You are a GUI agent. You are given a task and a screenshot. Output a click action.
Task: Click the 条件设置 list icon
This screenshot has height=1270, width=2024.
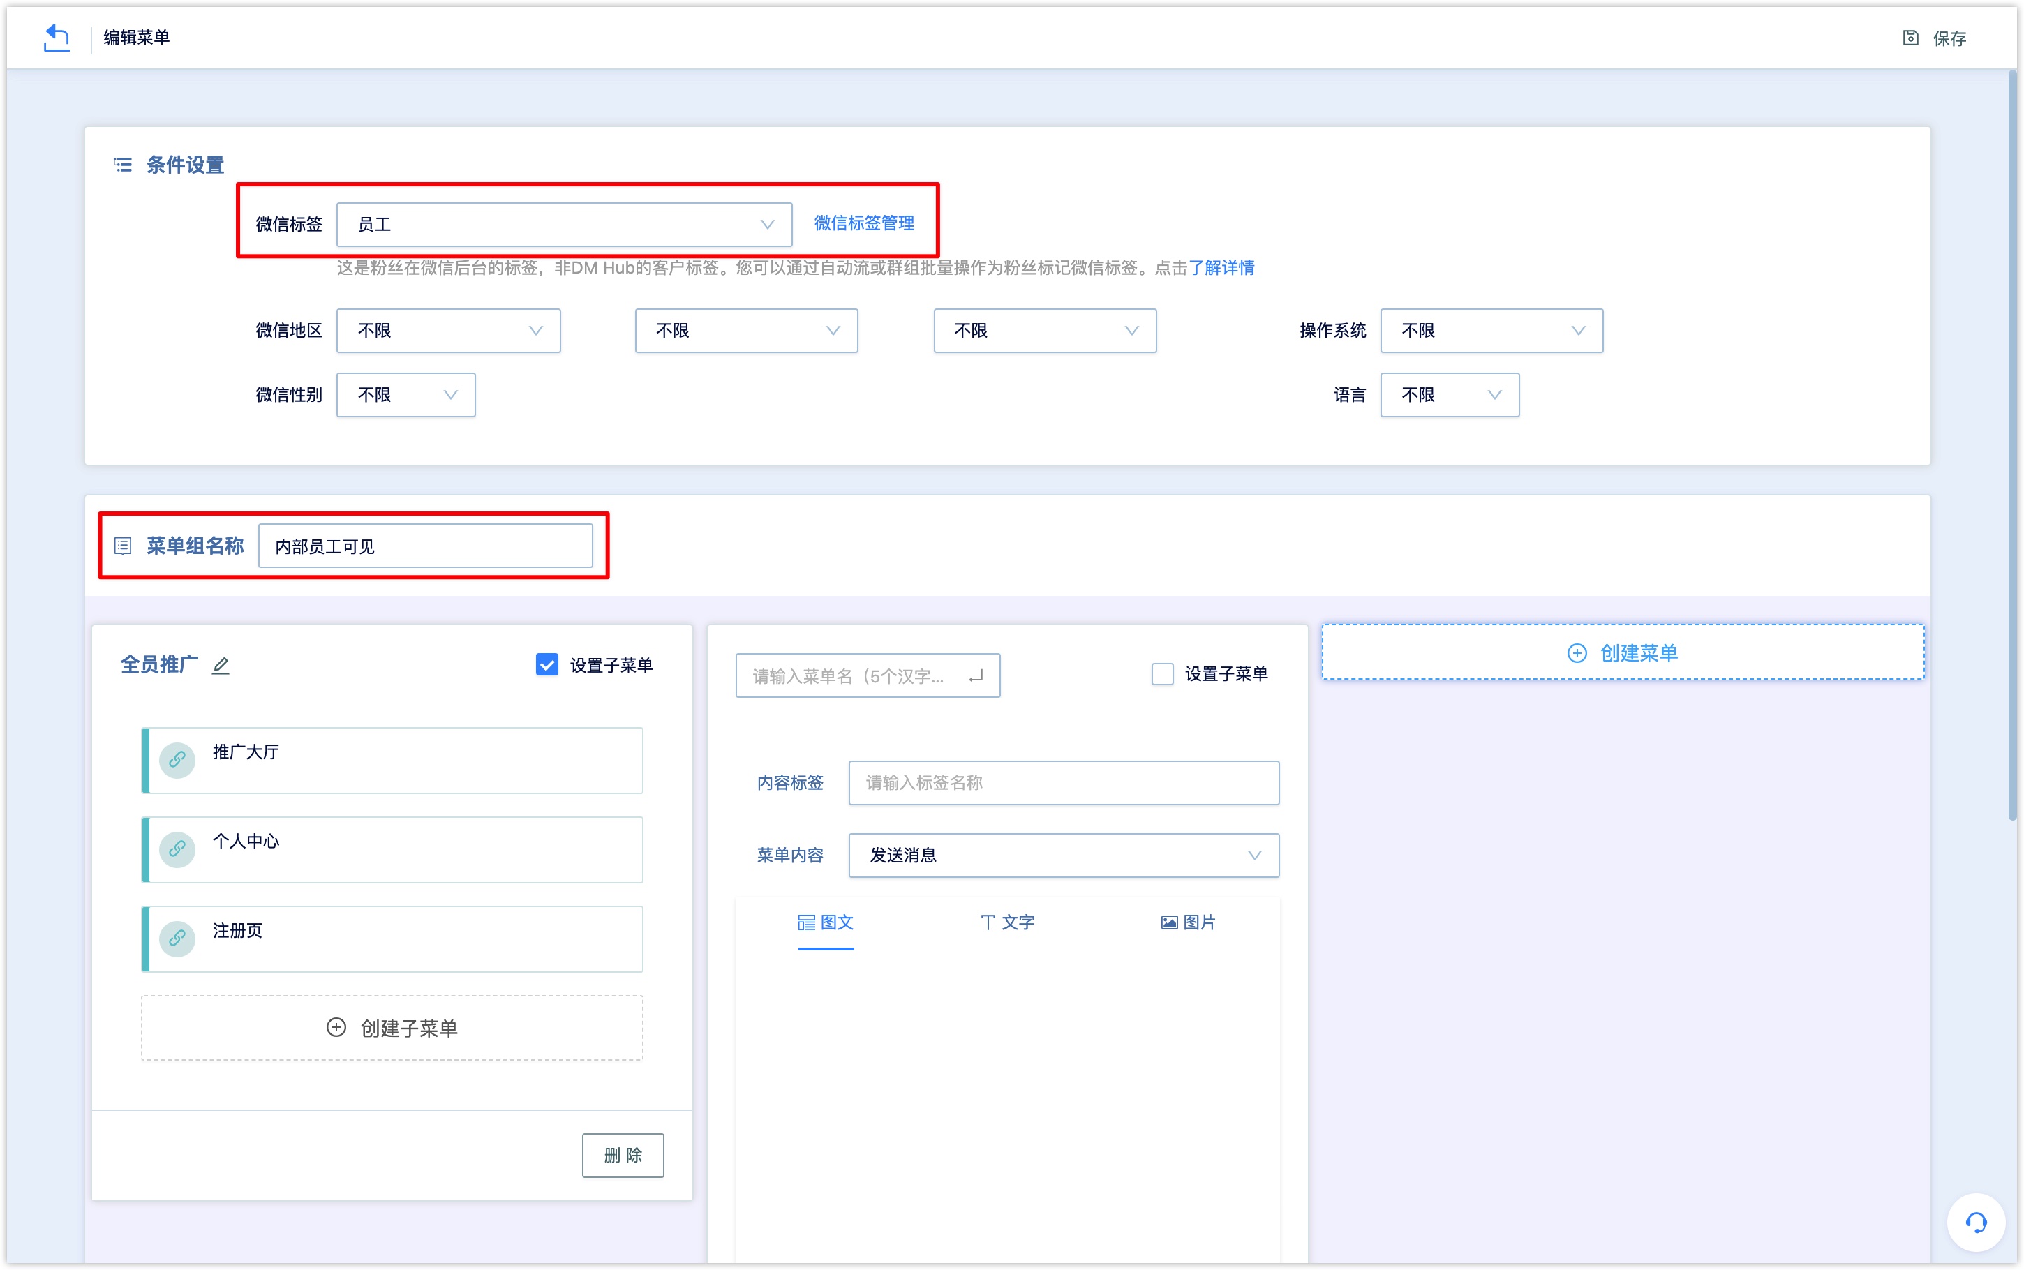tap(123, 165)
